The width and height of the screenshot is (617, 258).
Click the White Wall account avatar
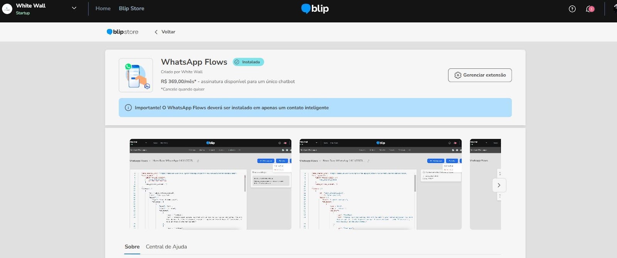point(7,8)
